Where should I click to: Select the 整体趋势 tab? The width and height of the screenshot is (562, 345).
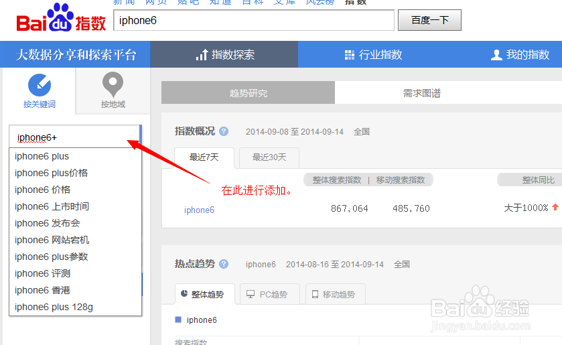click(205, 294)
